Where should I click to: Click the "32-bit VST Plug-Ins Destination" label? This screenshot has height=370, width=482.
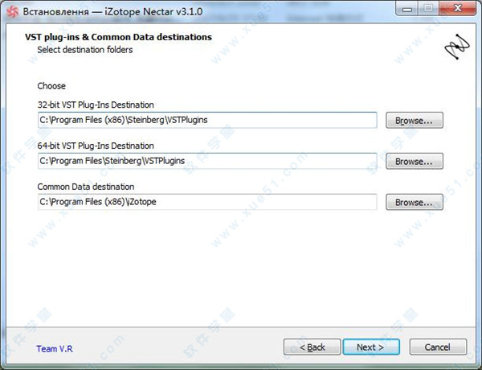96,105
